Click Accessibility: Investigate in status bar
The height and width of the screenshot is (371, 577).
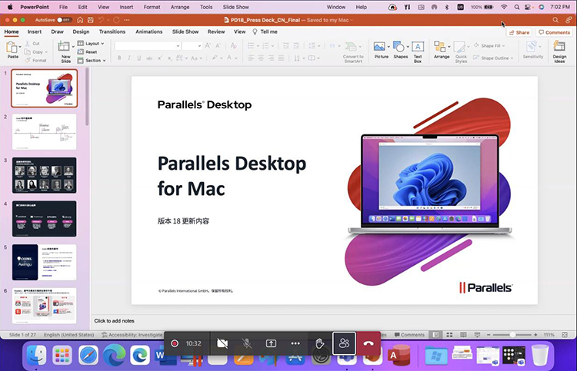point(132,335)
